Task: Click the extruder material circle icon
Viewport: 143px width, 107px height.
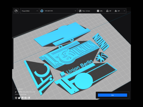Action: click(42, 11)
